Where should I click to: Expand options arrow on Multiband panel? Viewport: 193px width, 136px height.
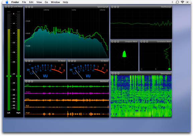(32, 81)
